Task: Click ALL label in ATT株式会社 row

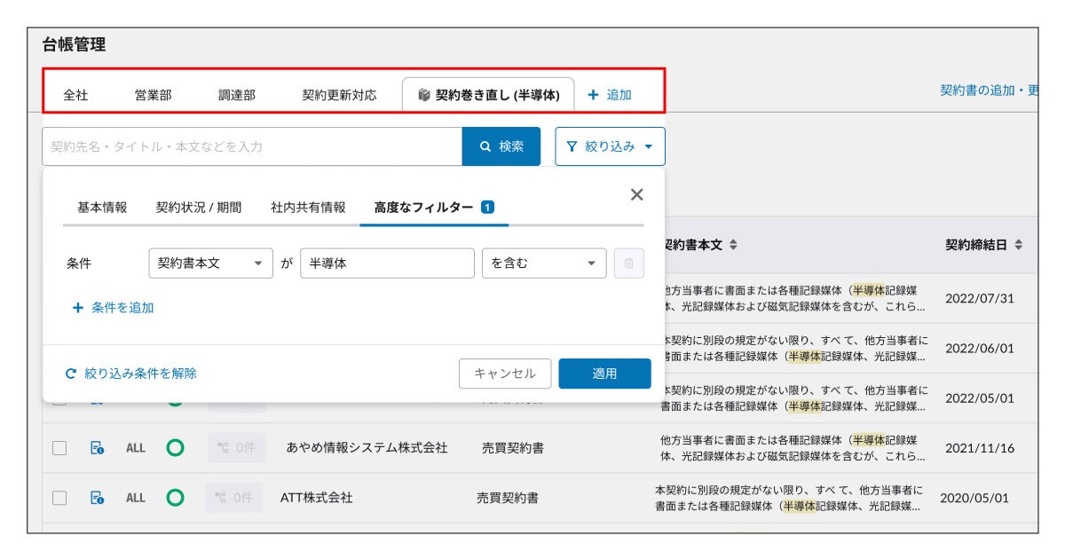Action: click(x=135, y=498)
